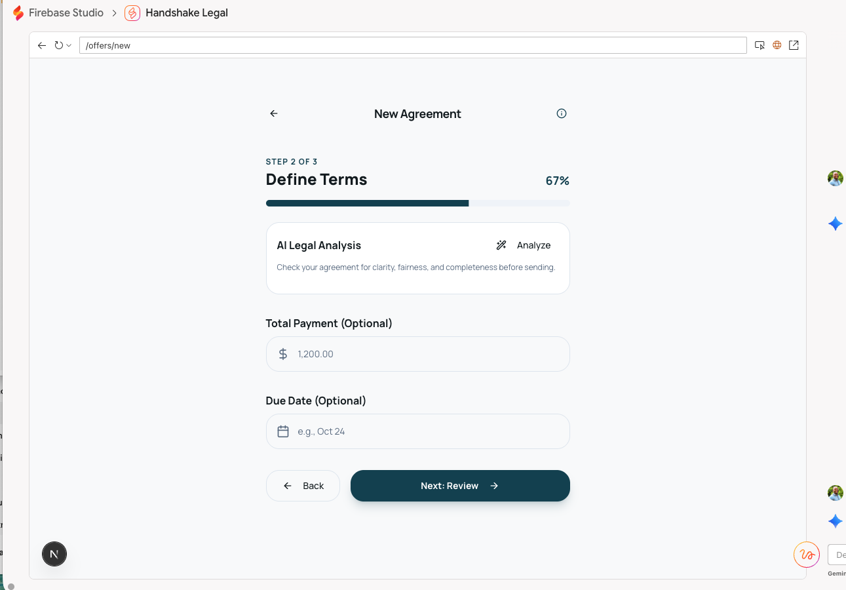Click the Handshake Legal project icon
The image size is (846, 590).
tap(132, 13)
